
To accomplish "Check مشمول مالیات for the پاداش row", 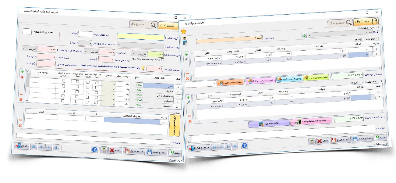I will coord(88,82).
